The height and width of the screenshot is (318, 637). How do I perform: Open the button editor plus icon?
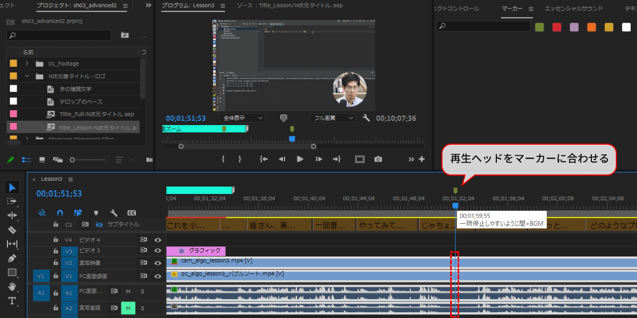(421, 159)
